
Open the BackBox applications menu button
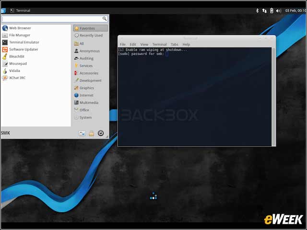[x=3, y=11]
